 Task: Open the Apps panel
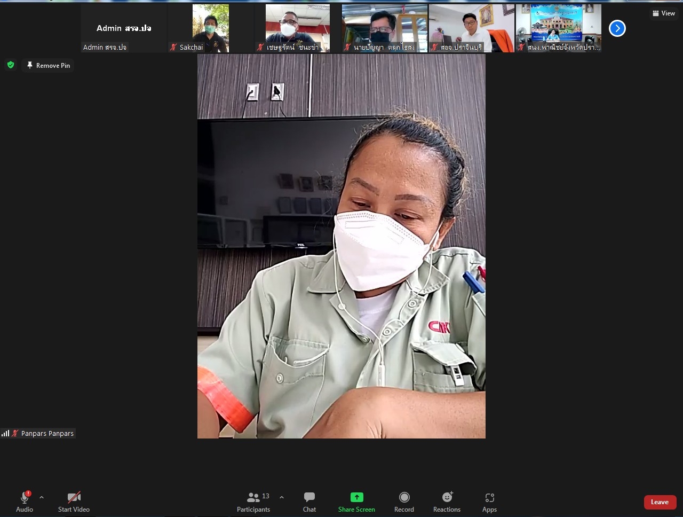489,502
